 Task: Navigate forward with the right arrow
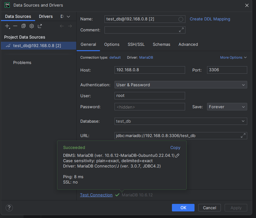click(70, 26)
